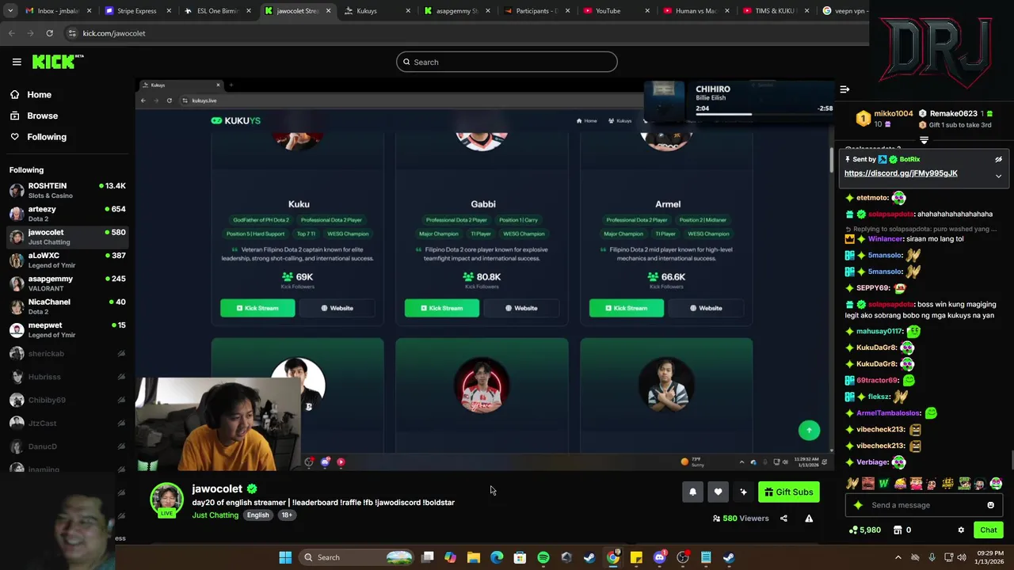Click in the Send a message field
Screen dimensions: 1014x570
[x=923, y=505]
